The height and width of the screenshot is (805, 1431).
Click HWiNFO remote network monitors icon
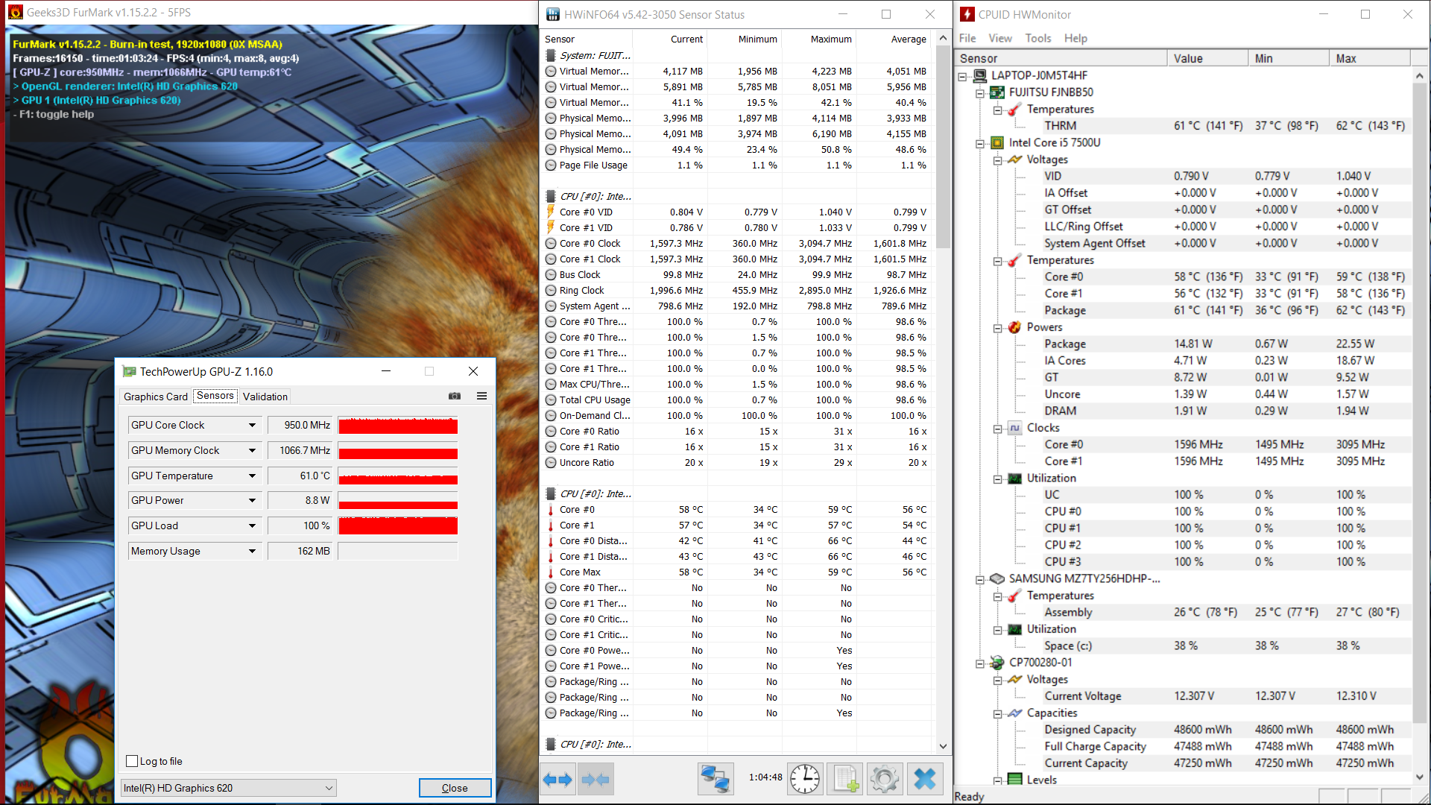(715, 779)
